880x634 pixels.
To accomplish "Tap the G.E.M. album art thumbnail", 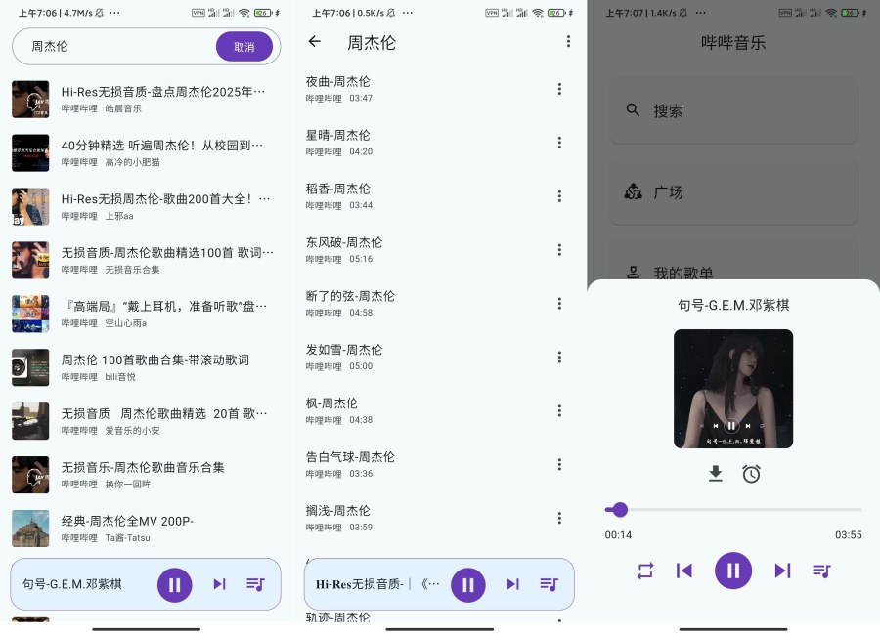I will [x=733, y=389].
